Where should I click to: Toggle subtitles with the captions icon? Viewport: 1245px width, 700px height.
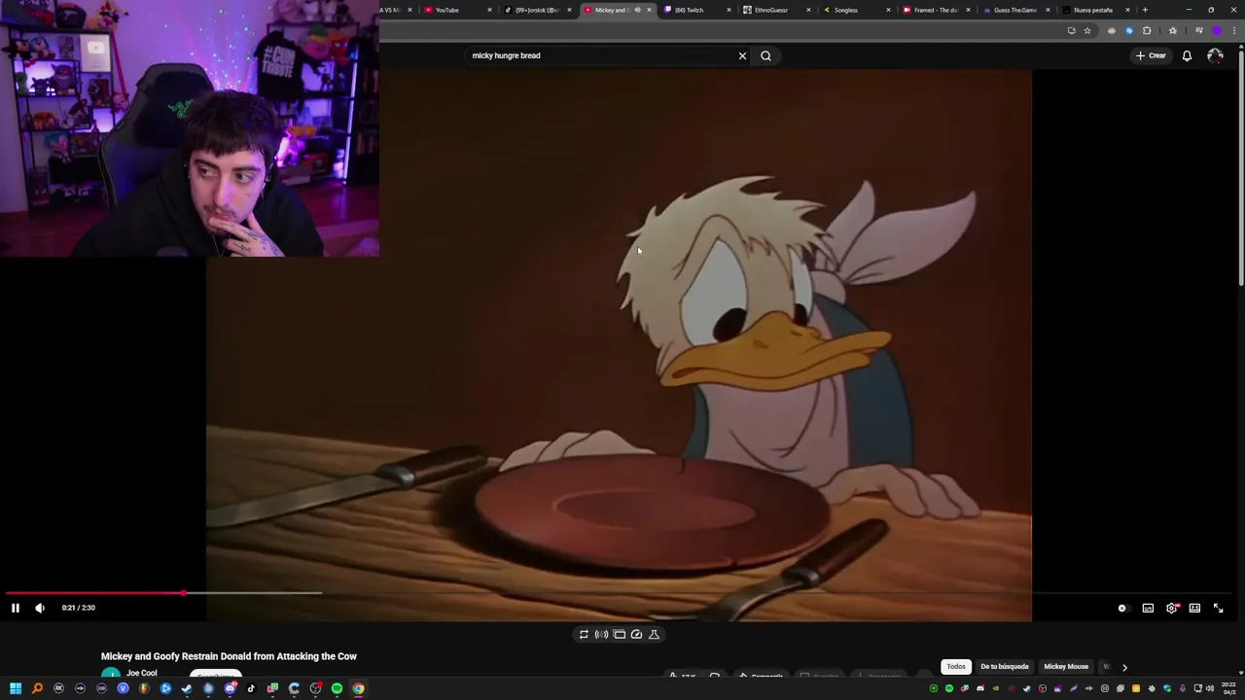click(x=1148, y=608)
